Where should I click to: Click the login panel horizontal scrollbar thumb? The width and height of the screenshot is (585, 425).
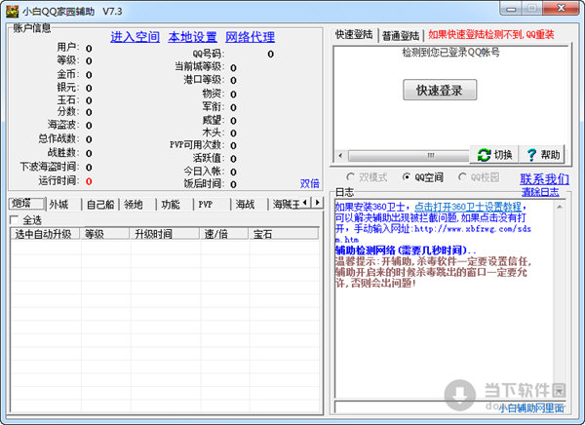pyautogui.click(x=409, y=155)
